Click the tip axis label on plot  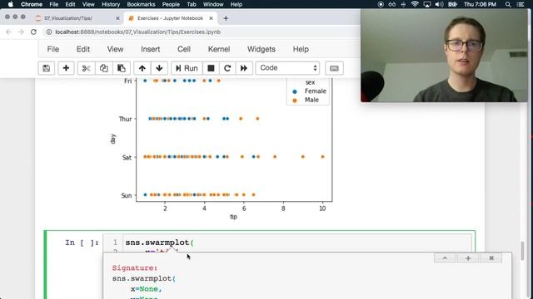pos(233,217)
